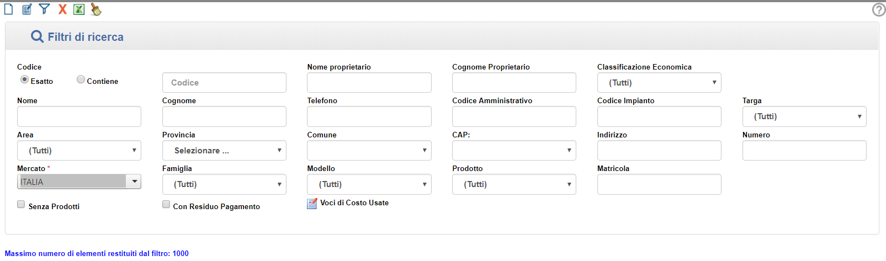The image size is (886, 261).
Task: Select the Esatto radio button
Action: coord(25,79)
